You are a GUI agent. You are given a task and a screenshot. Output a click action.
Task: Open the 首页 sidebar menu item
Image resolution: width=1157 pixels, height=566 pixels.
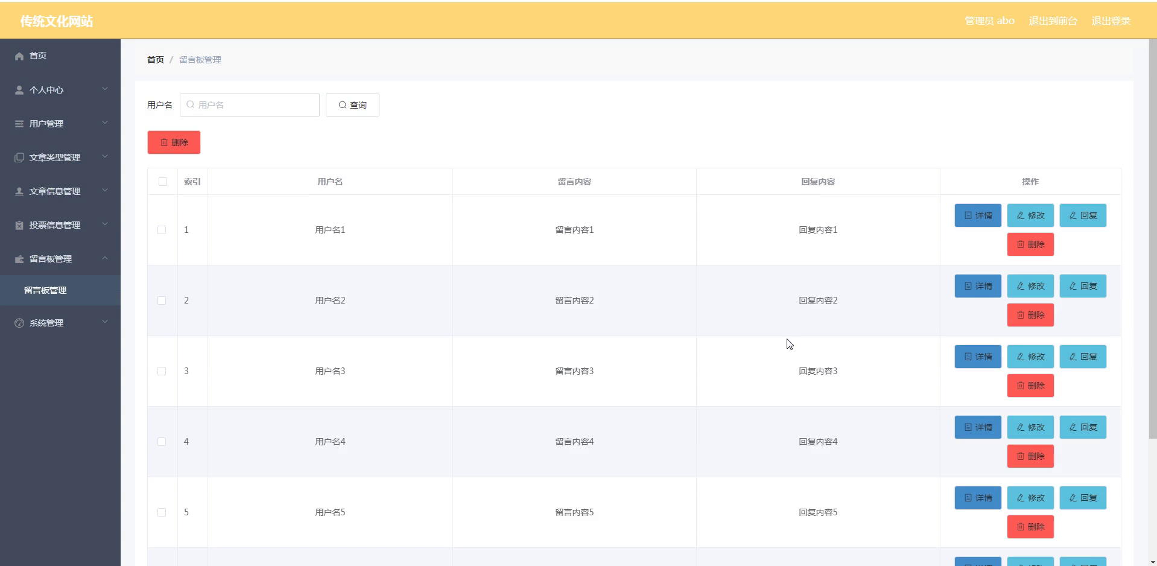[x=60, y=56]
